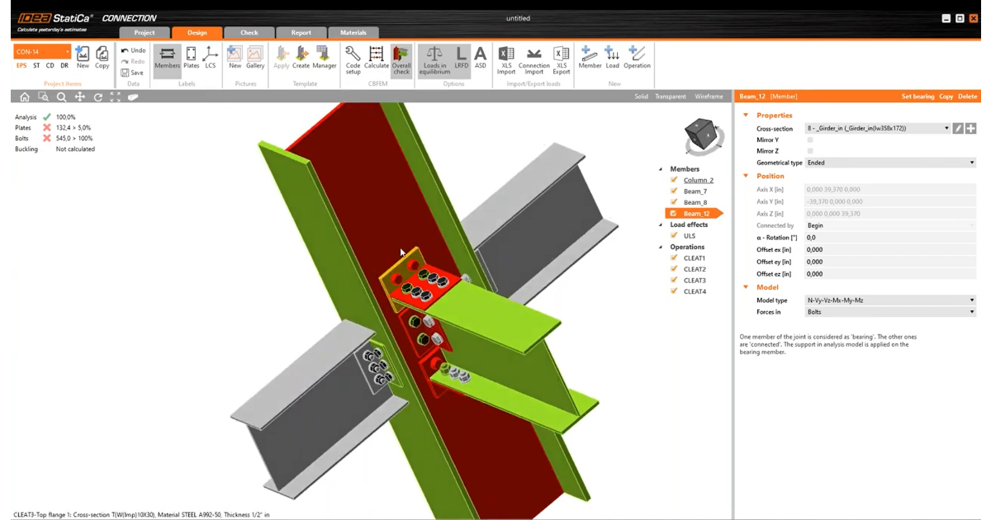Click the Copy project item icon
The image size is (991, 520).
click(x=102, y=57)
